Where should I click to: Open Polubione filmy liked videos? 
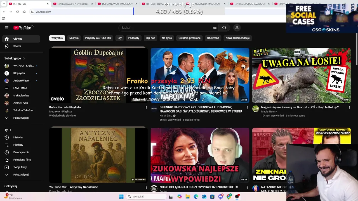pyautogui.click(x=21, y=160)
